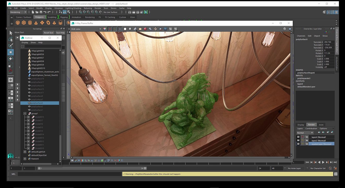Image resolution: width=345 pixels, height=188 pixels.
Task: Create a polygon pyramid from the shelf
Action: tap(54, 23)
